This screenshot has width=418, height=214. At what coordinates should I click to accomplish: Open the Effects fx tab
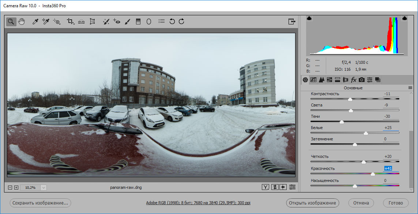tap(354, 80)
